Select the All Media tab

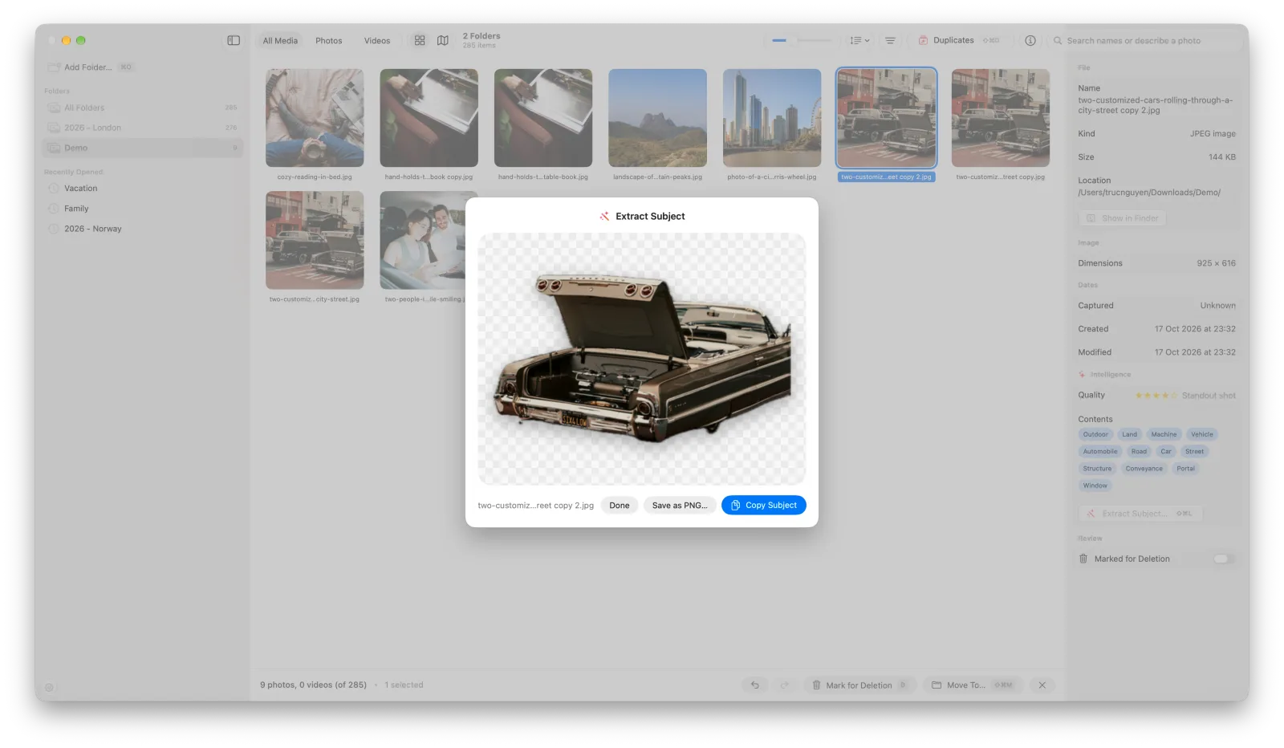(x=280, y=40)
